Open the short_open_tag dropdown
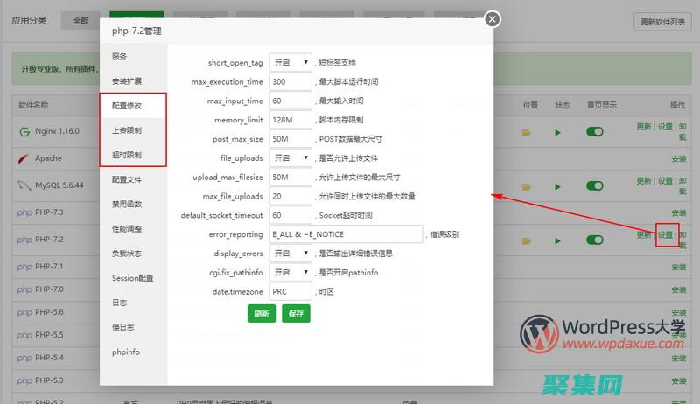The width and height of the screenshot is (700, 404). tap(290, 62)
